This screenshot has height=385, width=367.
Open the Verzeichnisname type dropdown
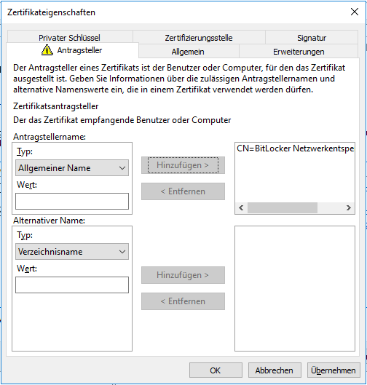(x=72, y=252)
